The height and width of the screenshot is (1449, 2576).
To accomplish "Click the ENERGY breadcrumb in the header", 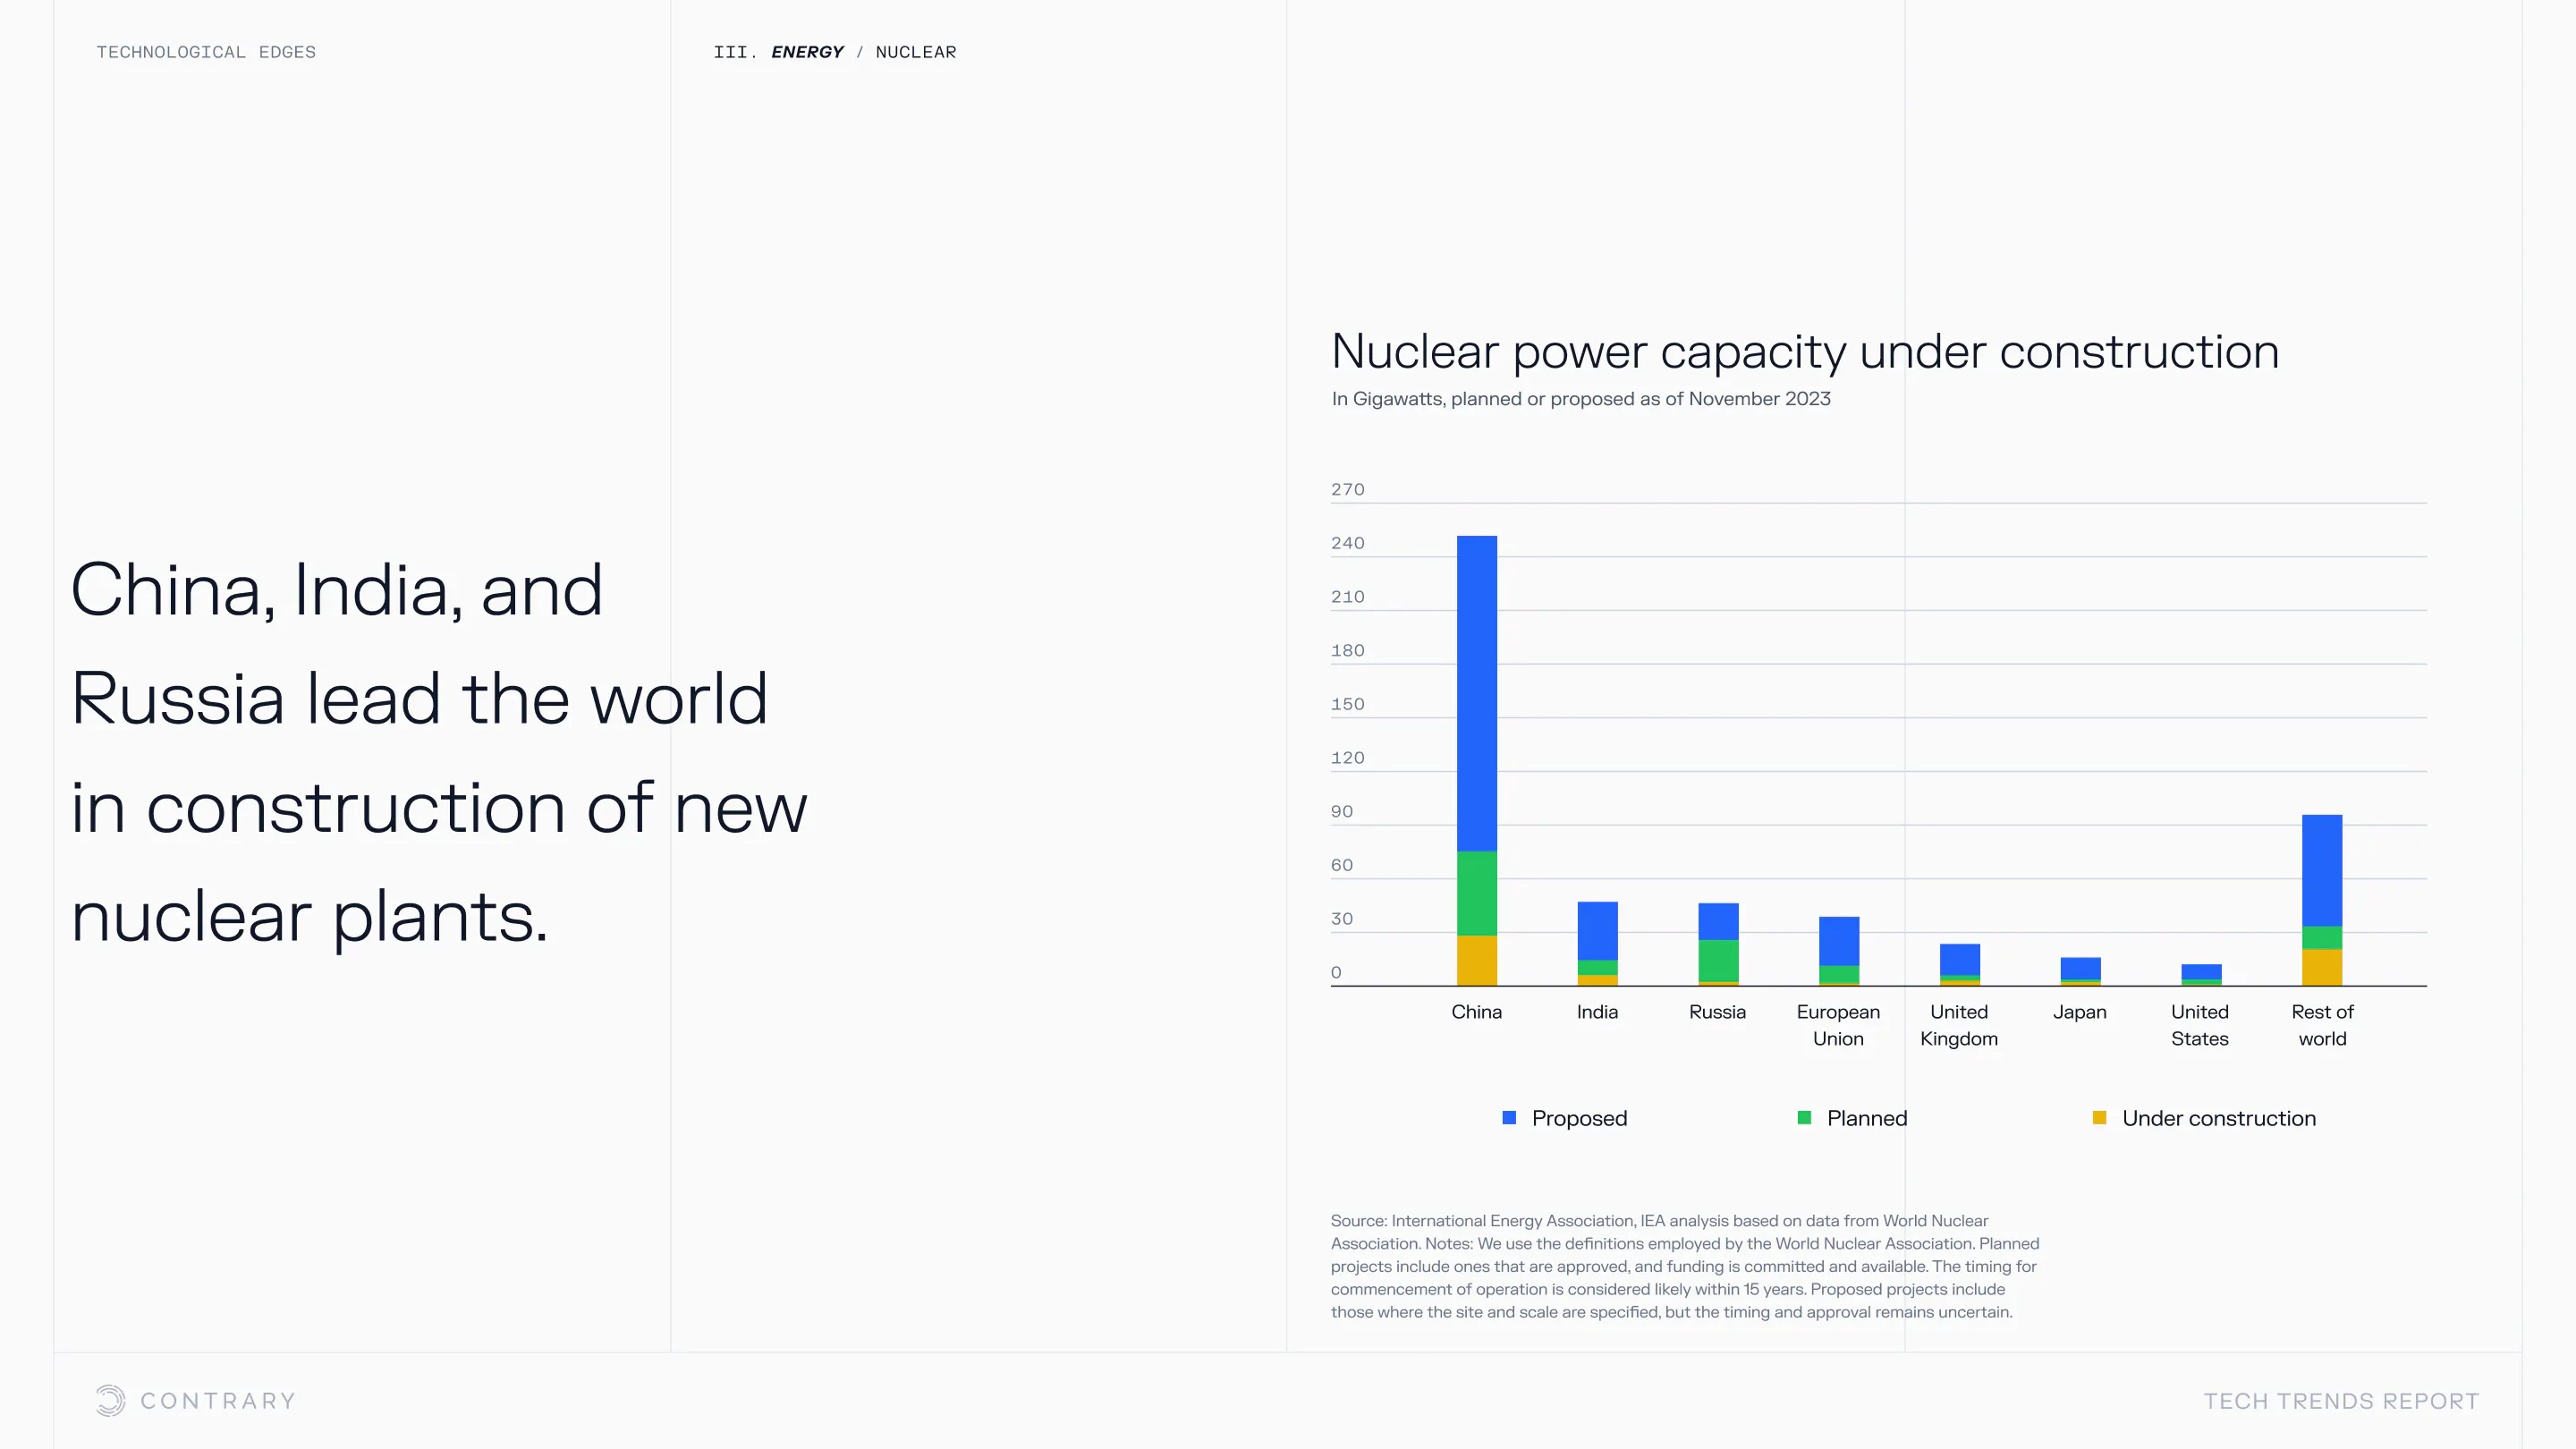I will [x=807, y=52].
